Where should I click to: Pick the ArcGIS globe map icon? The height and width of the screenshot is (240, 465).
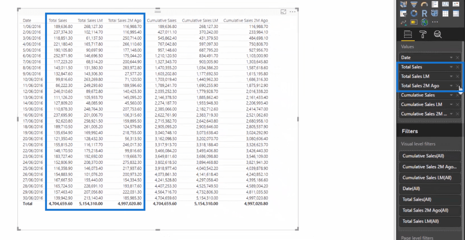tap(425, 23)
